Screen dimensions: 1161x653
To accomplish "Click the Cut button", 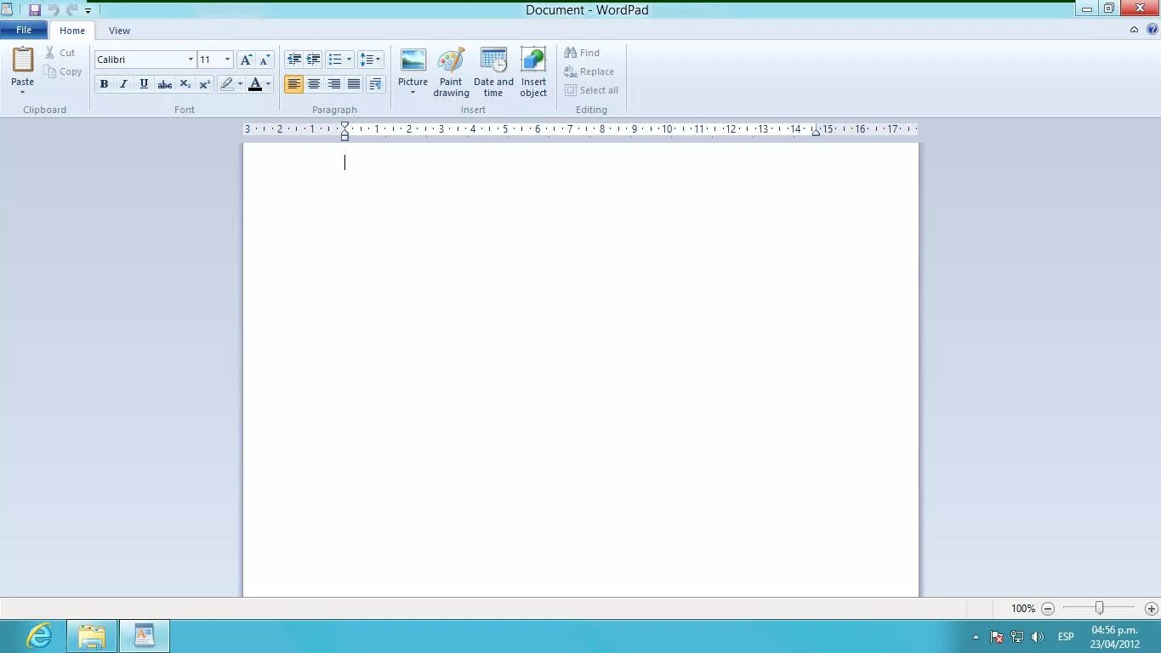I will (60, 53).
